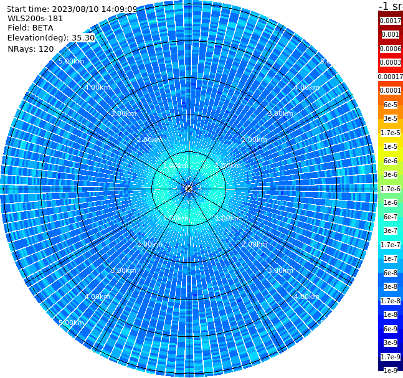Pick the 0.0006 colorbar value
The height and width of the screenshot is (378, 403).
click(391, 49)
